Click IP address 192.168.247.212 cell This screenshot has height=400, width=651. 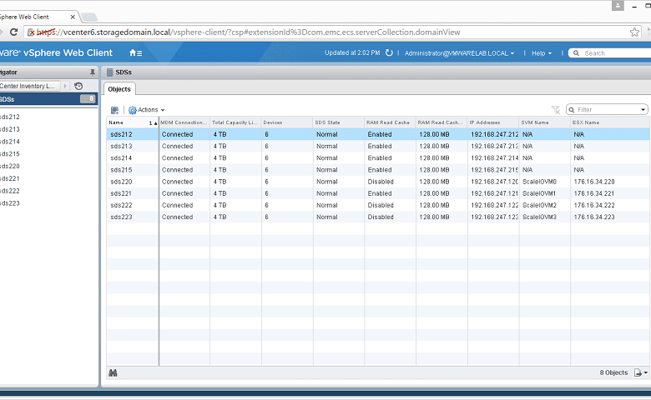[494, 134]
